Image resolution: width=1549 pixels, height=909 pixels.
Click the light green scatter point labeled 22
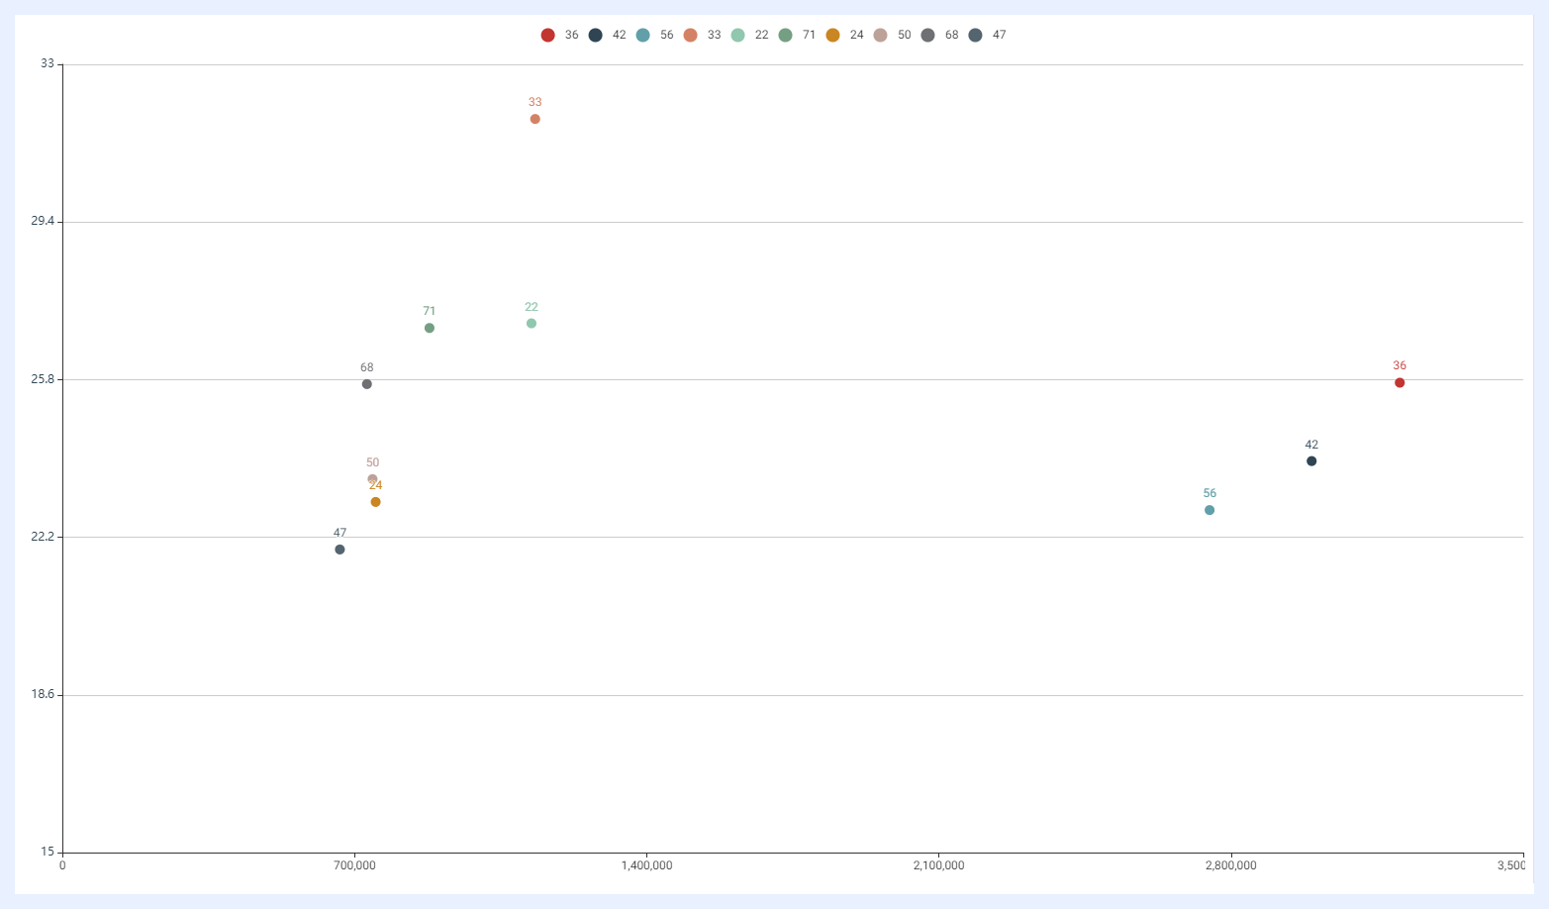(x=532, y=324)
